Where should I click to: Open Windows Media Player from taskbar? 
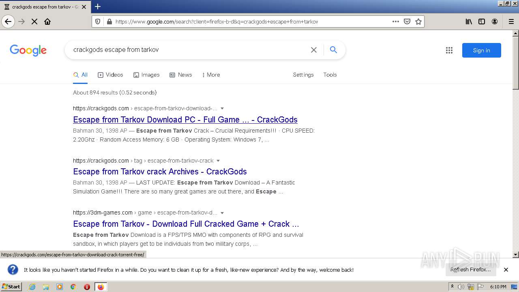60,287
